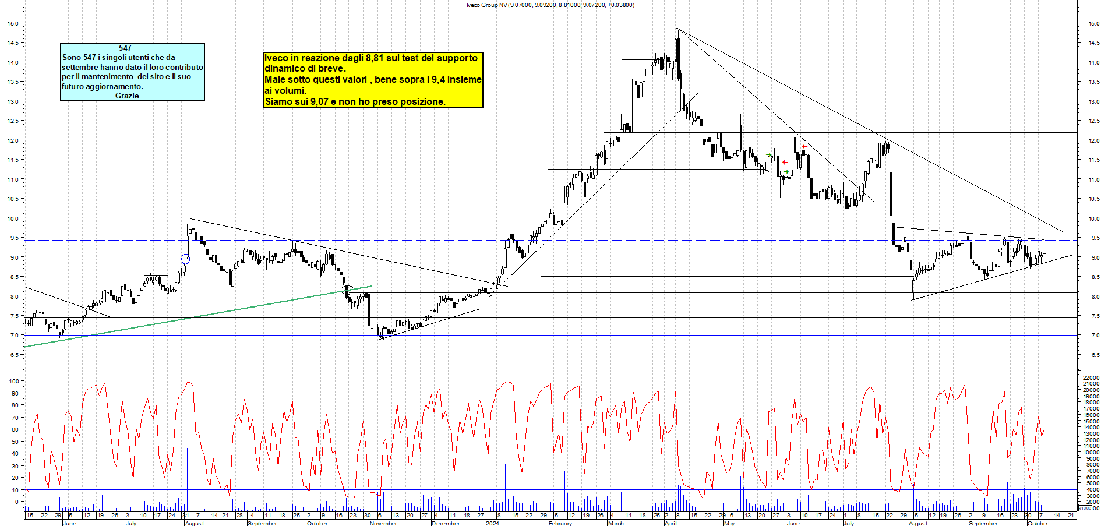The width and height of the screenshot is (1101, 526).
Task: Click the line 'ai volumi.' in the yellow note
Action: pos(285,90)
